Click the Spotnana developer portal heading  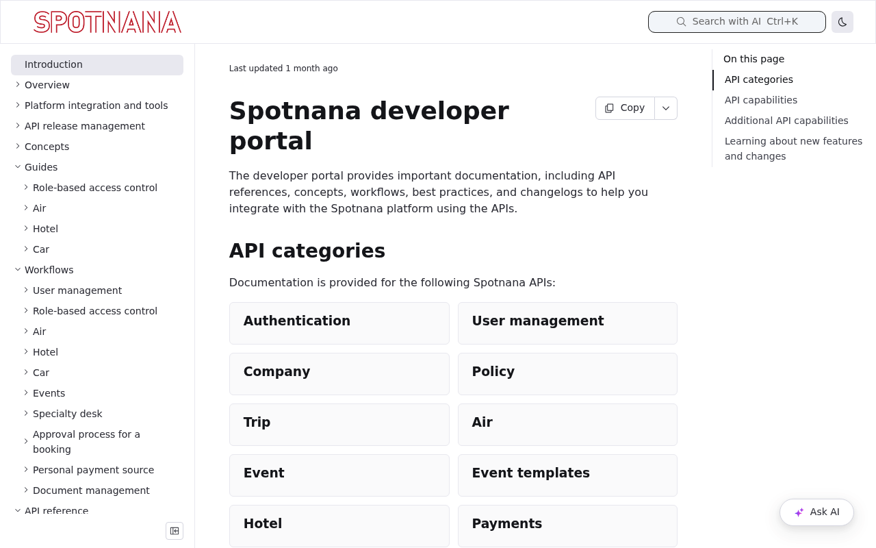click(369, 126)
